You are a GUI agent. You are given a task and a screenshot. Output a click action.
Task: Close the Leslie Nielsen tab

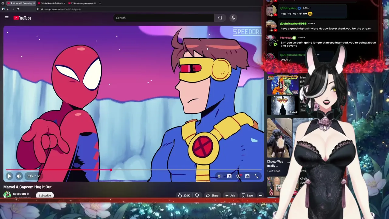(64, 3)
